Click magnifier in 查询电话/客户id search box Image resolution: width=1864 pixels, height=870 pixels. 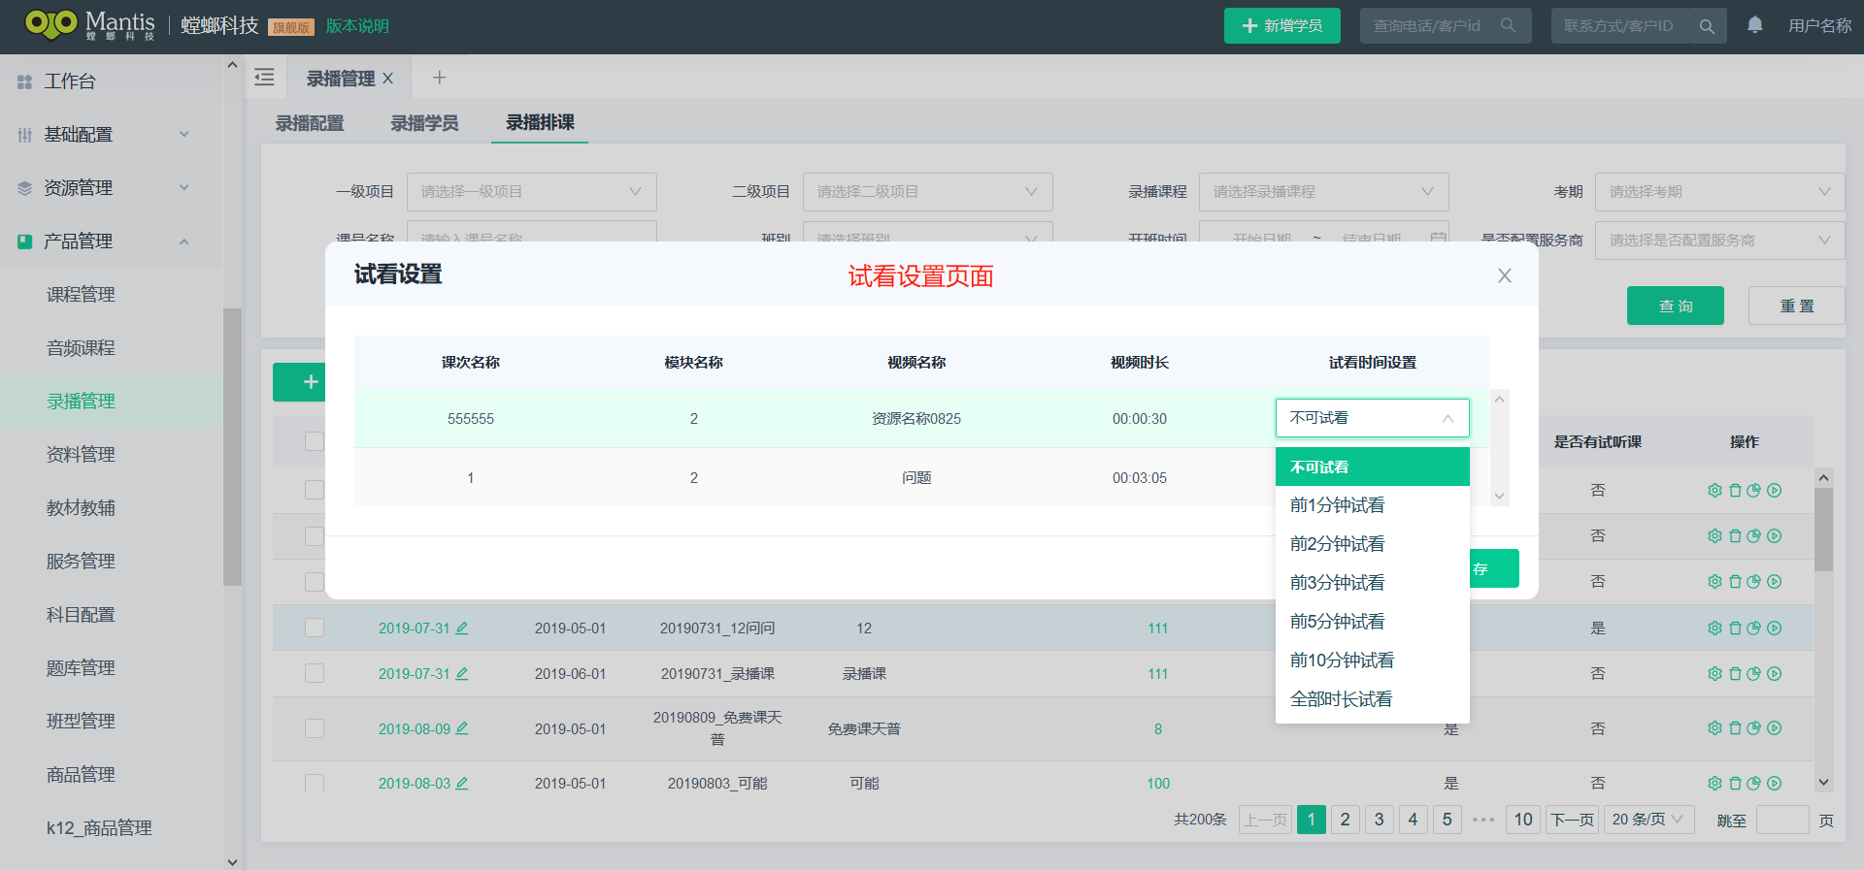[x=1508, y=25]
